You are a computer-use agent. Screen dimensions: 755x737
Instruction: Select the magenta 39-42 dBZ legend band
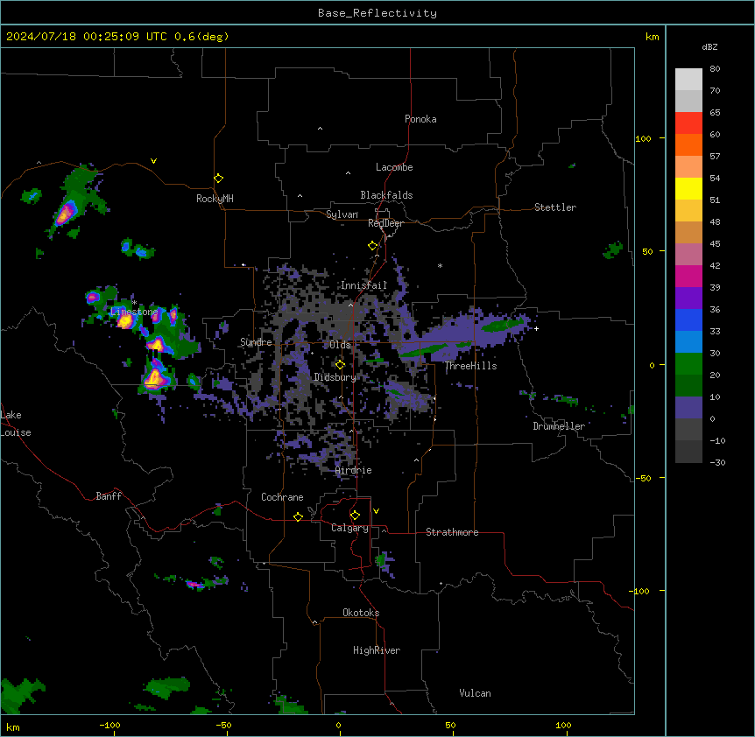pos(688,276)
